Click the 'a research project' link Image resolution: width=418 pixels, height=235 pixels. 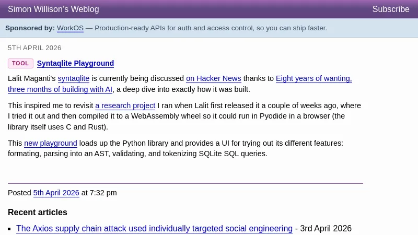[125, 105]
